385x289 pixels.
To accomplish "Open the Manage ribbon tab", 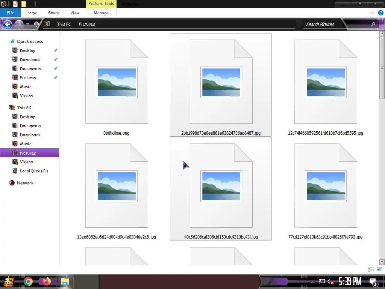I will [101, 13].
